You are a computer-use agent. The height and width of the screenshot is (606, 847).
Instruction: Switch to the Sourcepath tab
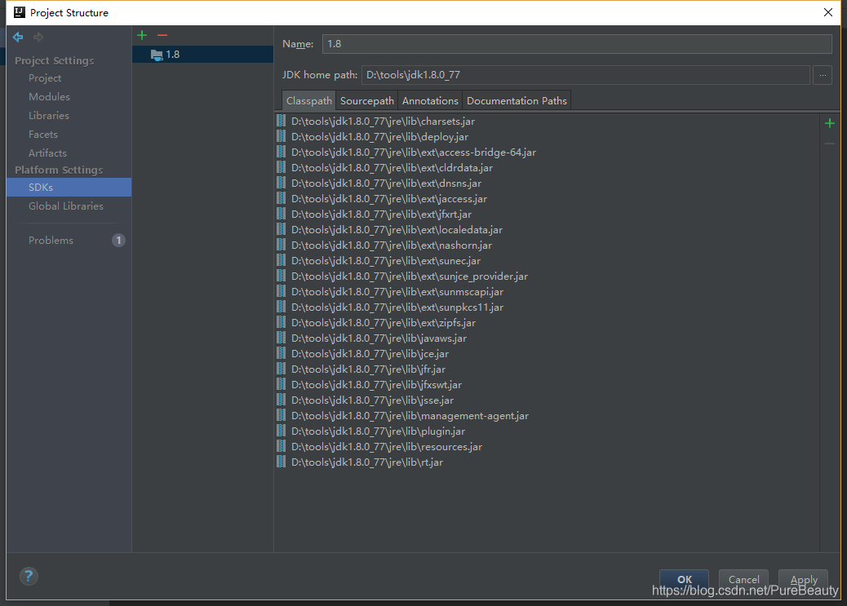coord(366,101)
